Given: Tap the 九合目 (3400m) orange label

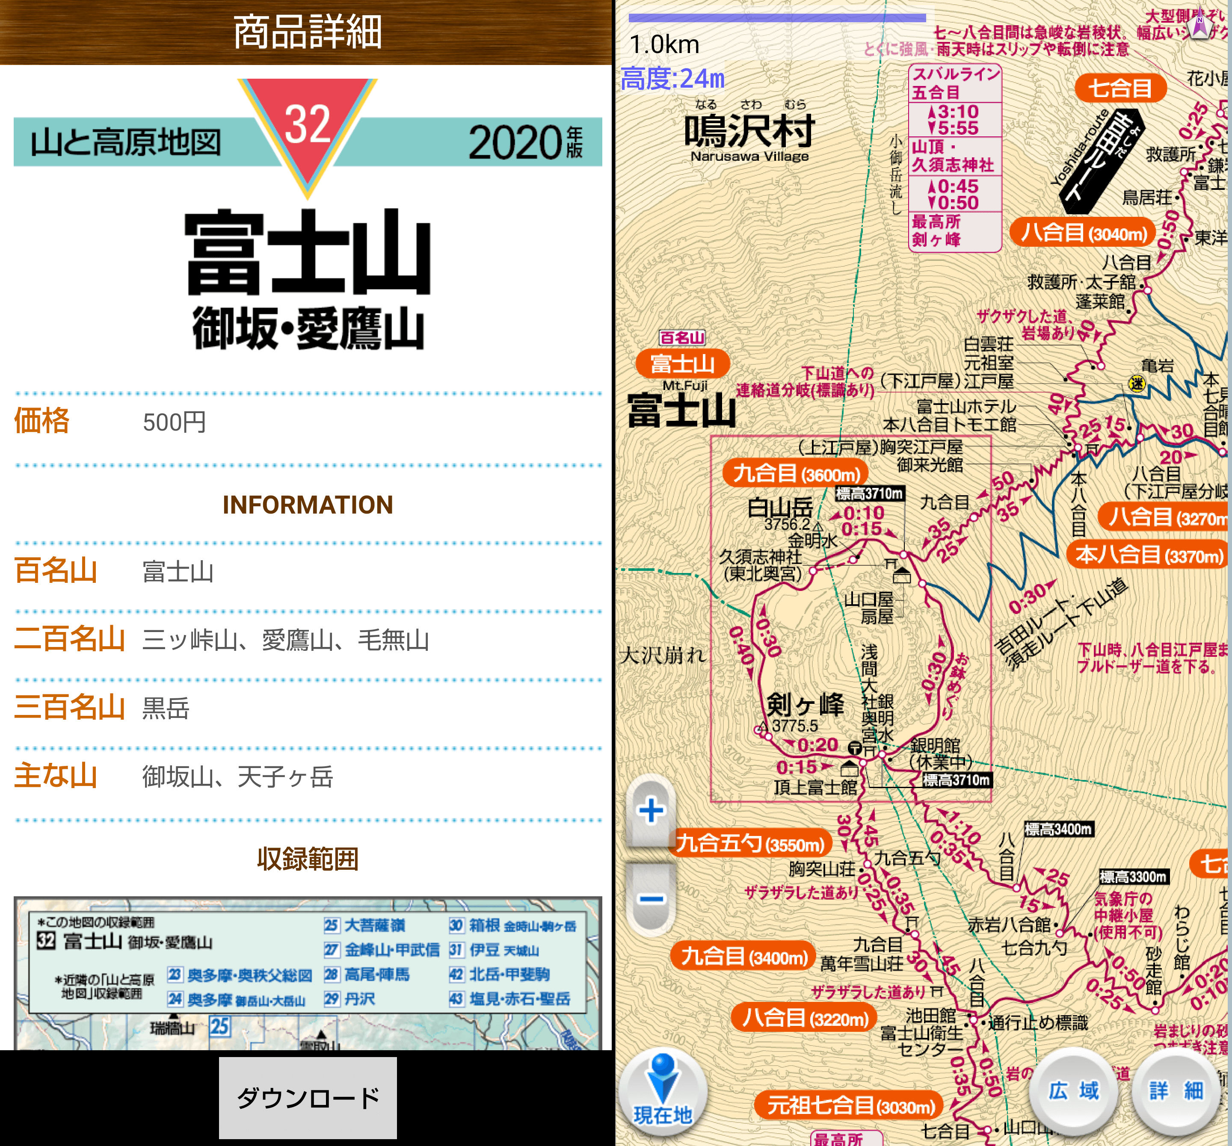Looking at the screenshot, I should 743,957.
